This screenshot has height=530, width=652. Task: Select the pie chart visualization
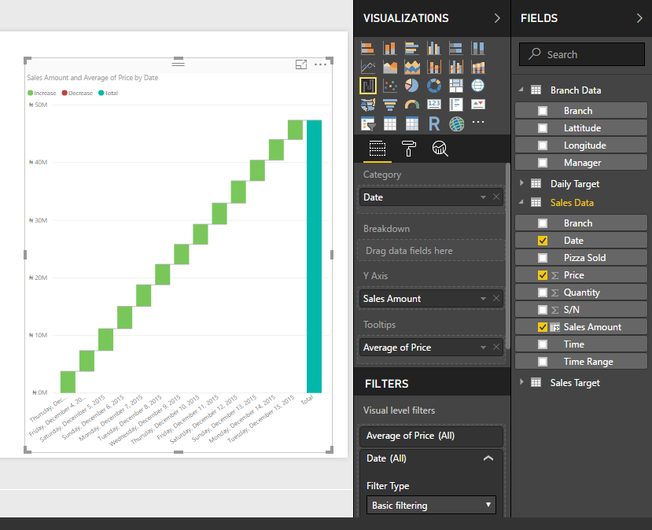[x=411, y=85]
